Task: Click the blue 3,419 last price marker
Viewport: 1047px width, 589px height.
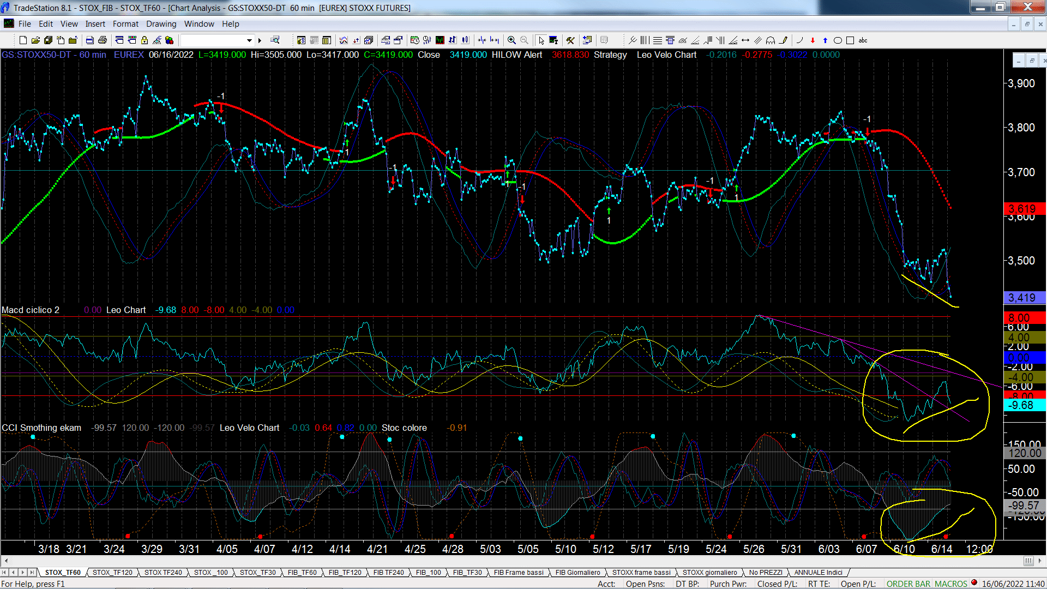Action: [x=1024, y=298]
